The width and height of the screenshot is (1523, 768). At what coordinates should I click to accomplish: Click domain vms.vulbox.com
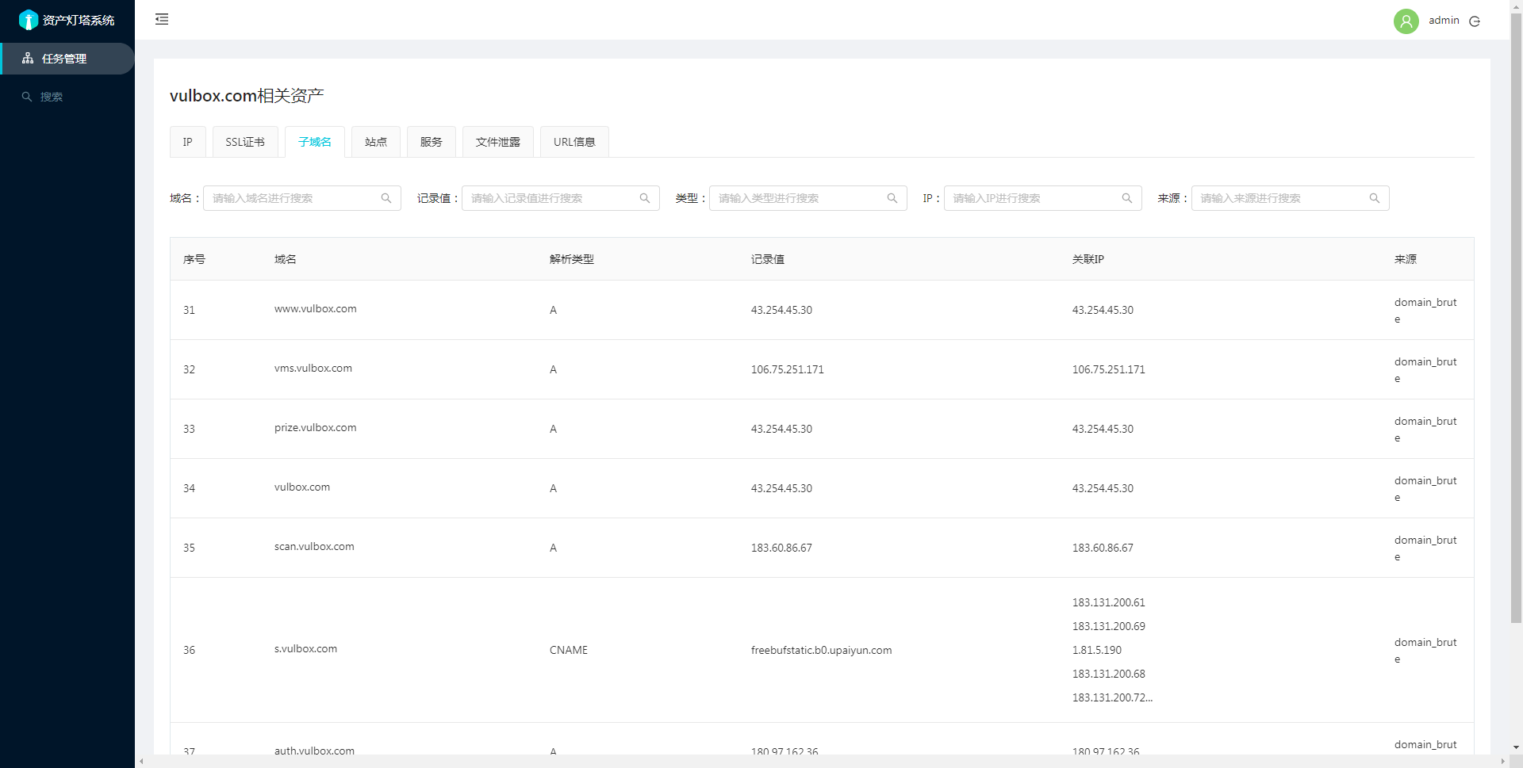click(313, 368)
